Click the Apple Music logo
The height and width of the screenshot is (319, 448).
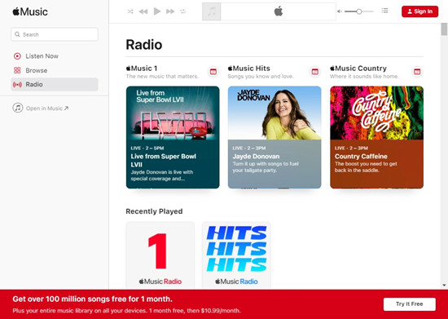(30, 11)
